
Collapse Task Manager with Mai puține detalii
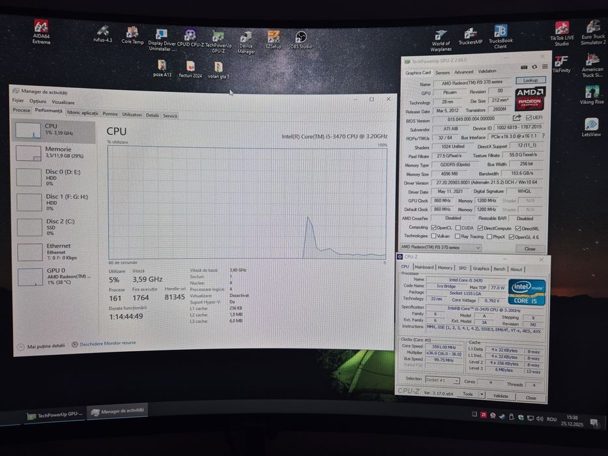42,347
